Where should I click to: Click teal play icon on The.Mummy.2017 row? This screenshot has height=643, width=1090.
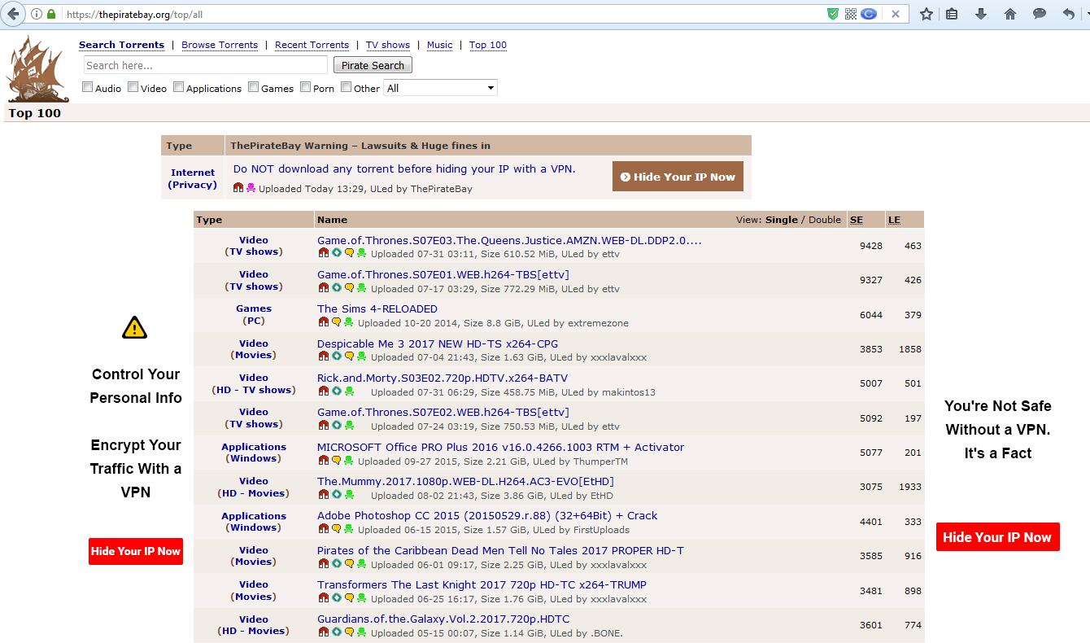point(336,495)
